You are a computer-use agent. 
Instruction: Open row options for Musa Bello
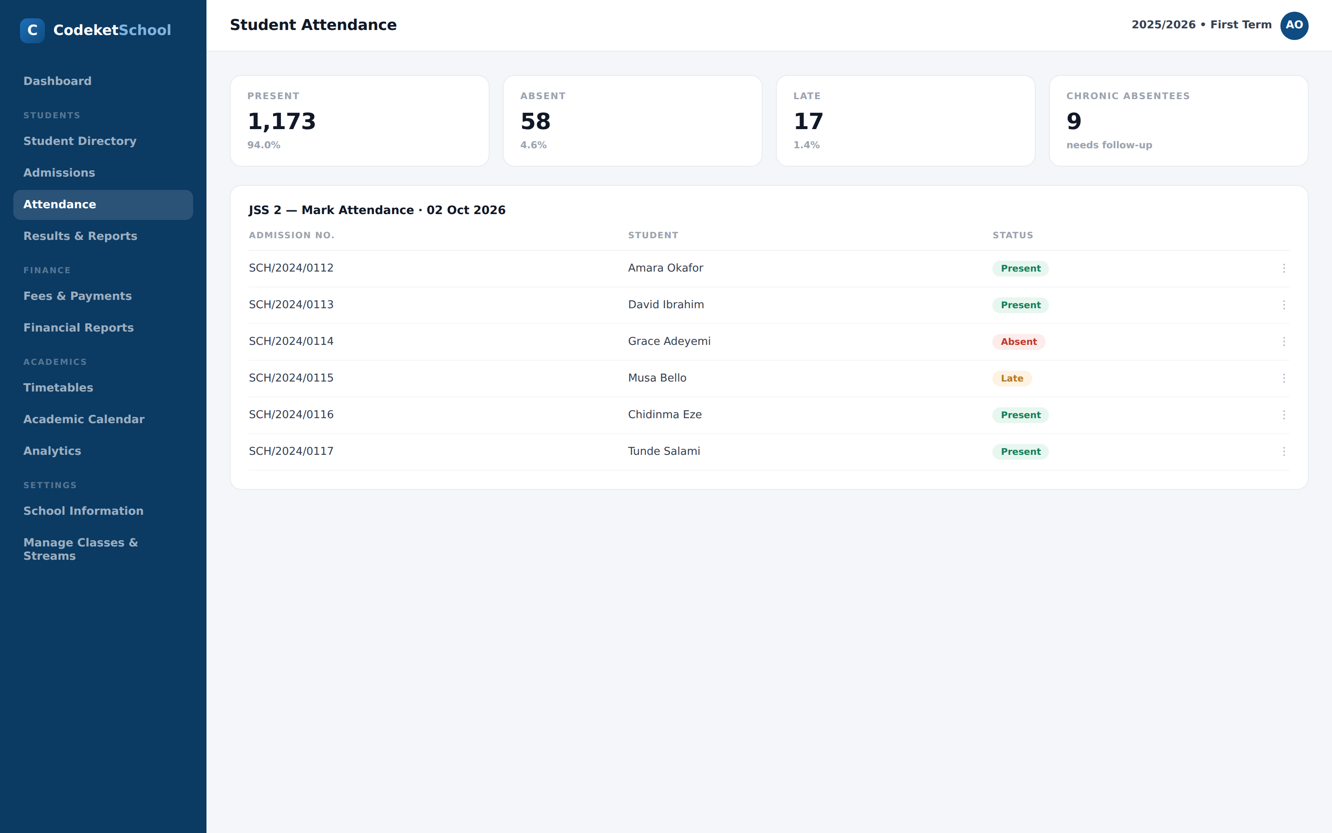click(1284, 378)
